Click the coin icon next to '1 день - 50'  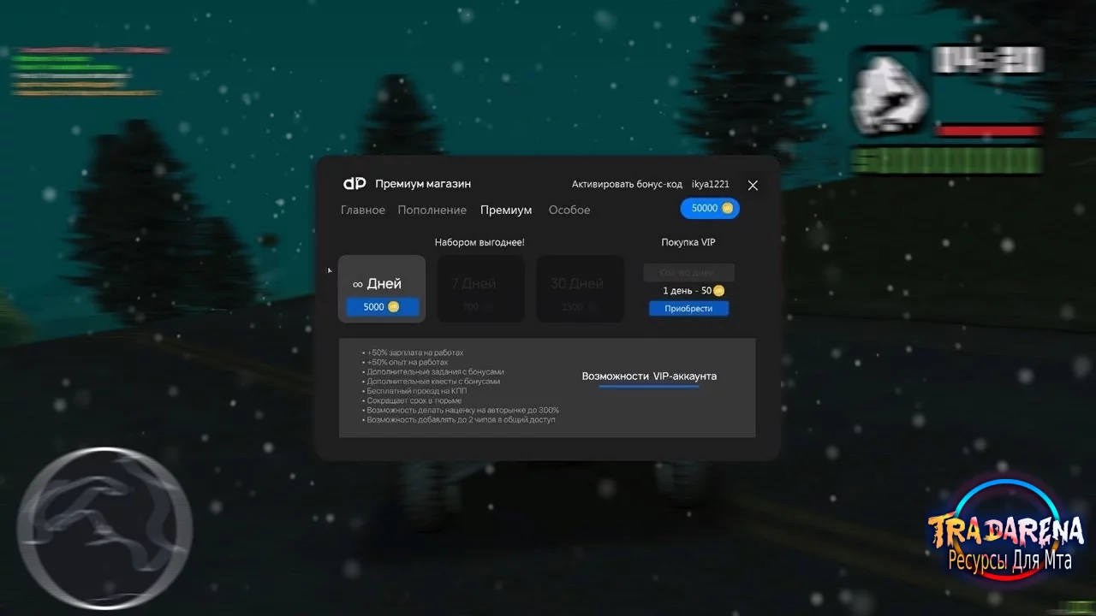click(x=719, y=291)
